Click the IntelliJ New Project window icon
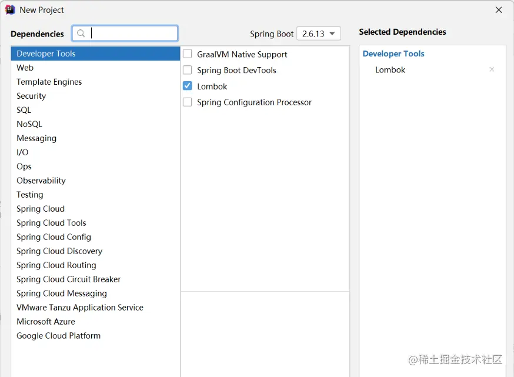Screen dimensions: 514x377 coord(10,10)
